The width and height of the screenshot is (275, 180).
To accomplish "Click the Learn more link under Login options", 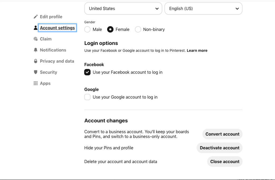I will pyautogui.click(x=197, y=51).
